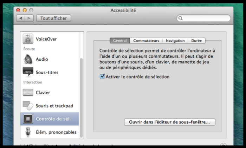Minimize the Accessibilité window

[25, 10]
